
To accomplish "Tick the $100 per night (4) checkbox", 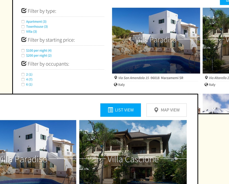I will click(23, 51).
